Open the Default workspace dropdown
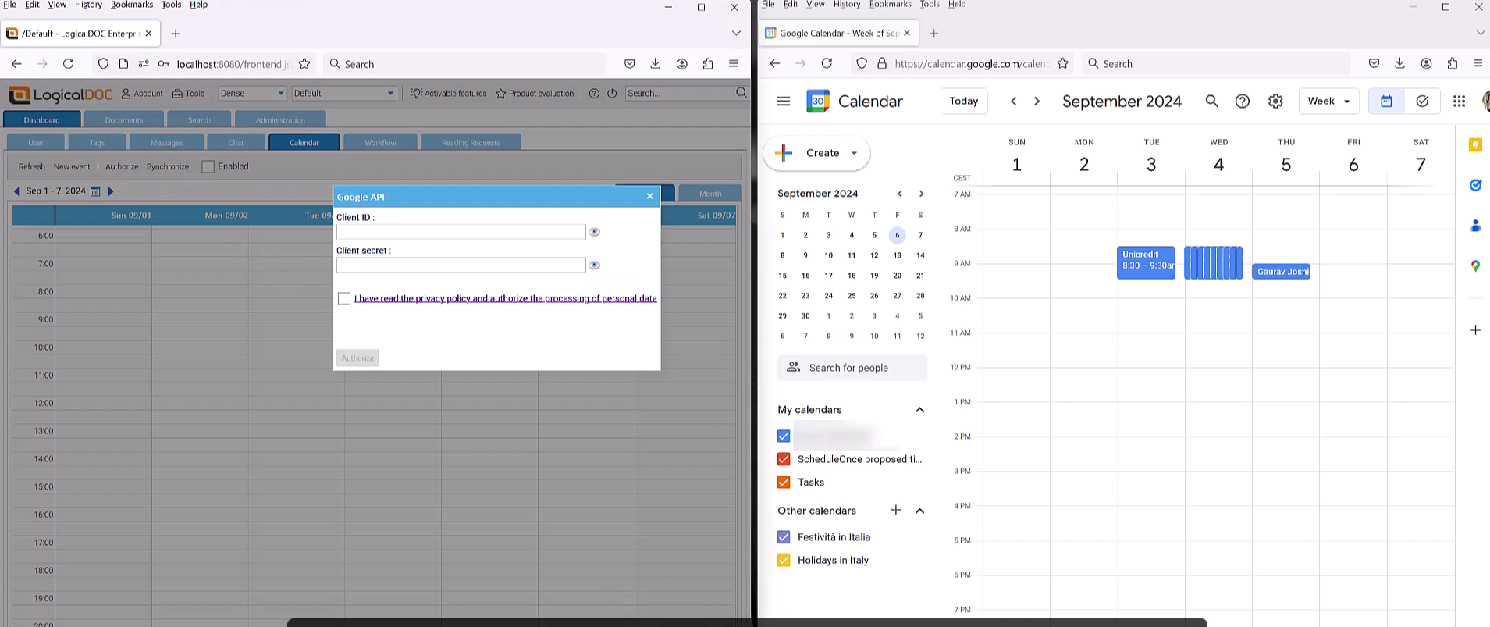The height and width of the screenshot is (627, 1490). 344,93
